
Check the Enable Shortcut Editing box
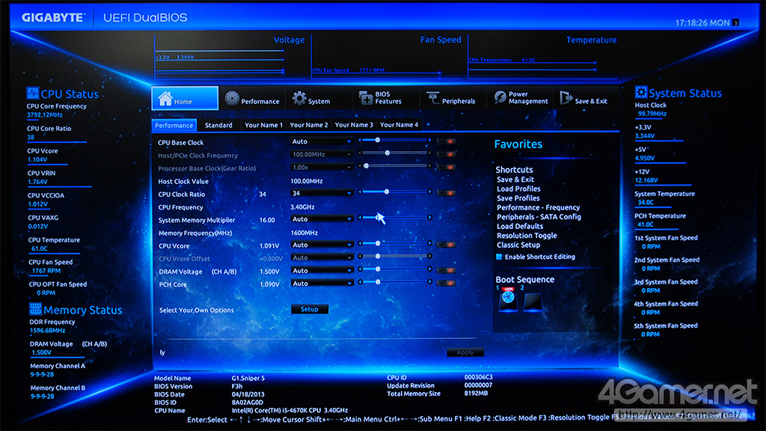click(x=499, y=257)
